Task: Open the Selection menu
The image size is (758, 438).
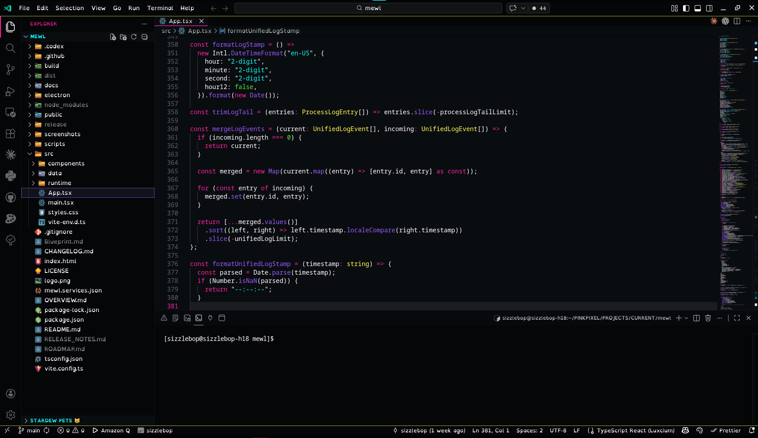Action: [x=69, y=8]
